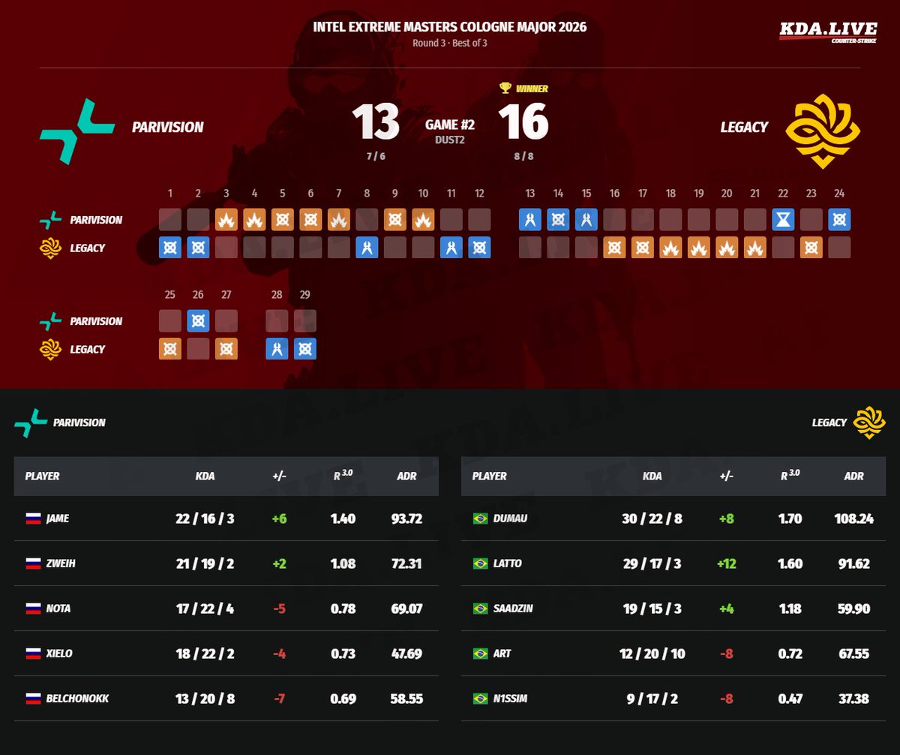Click the large Parivision team logo

tap(77, 131)
